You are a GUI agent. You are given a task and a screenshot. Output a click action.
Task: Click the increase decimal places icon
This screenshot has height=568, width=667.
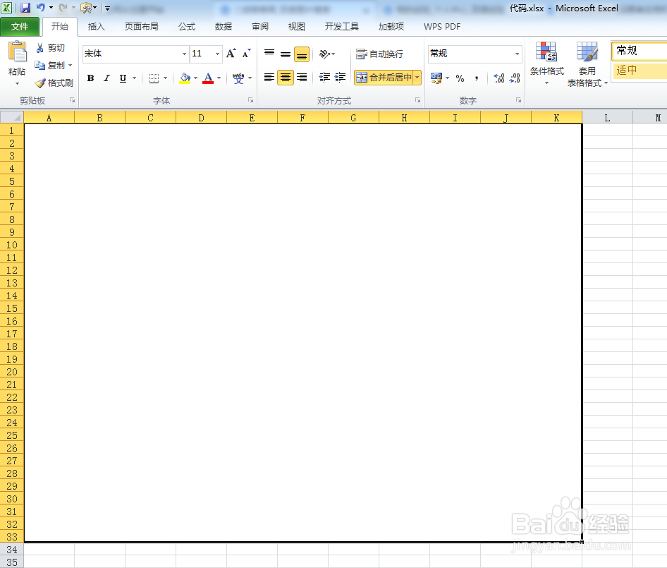[499, 78]
